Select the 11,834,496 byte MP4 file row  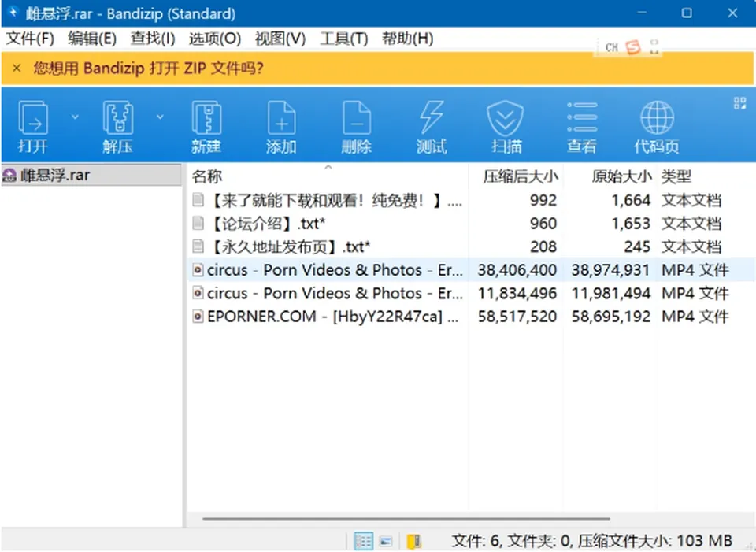[x=471, y=293]
